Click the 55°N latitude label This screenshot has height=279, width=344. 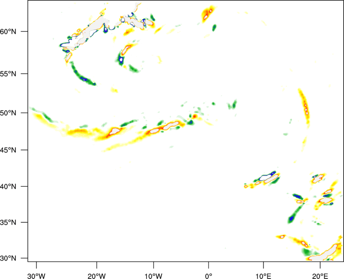tap(8, 74)
